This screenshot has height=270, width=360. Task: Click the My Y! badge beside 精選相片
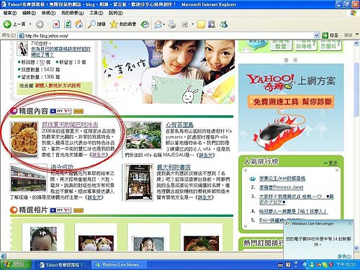pos(60,210)
